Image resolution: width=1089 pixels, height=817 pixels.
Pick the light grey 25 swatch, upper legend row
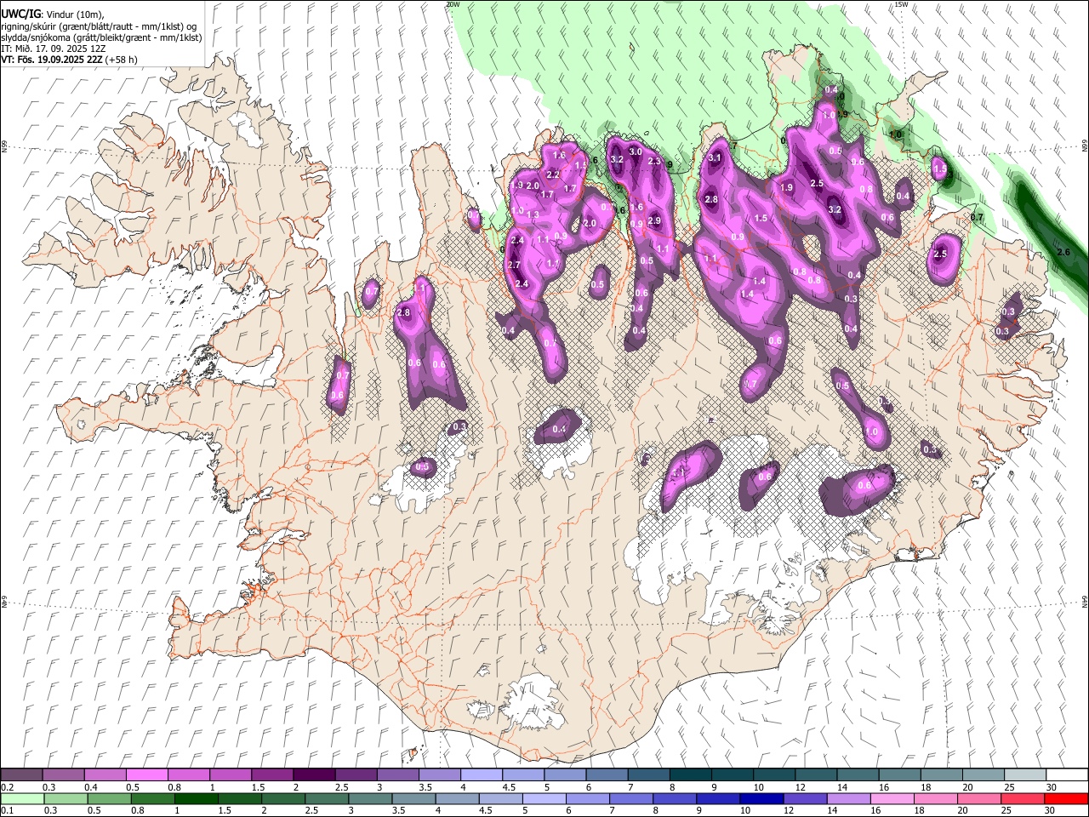pos(1025,775)
